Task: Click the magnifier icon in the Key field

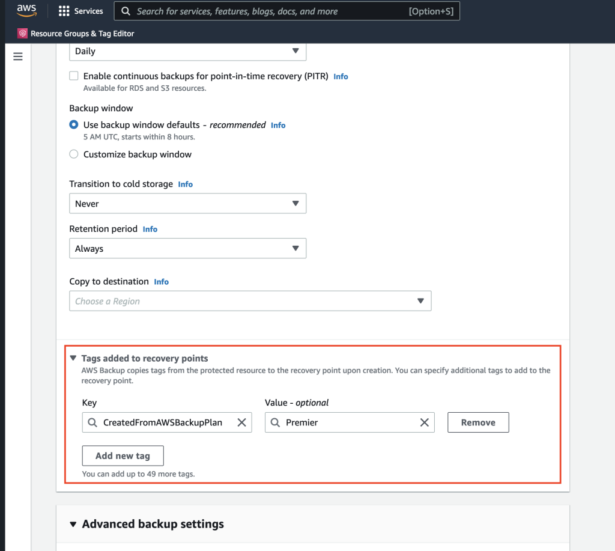Action: coord(92,422)
